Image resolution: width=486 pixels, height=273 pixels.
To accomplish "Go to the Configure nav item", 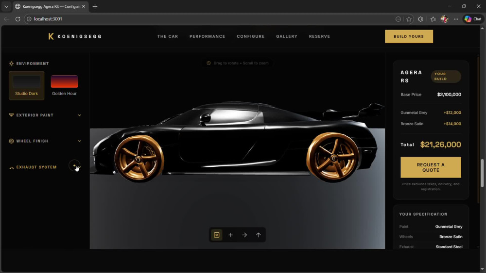I will click(x=251, y=36).
